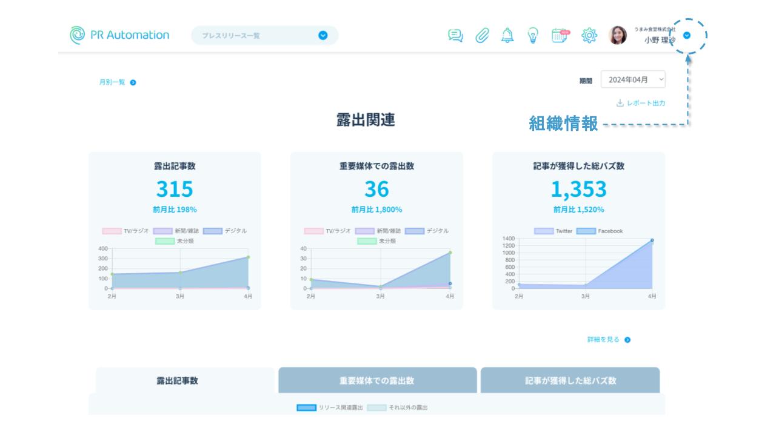
Task: Switch to the 重要媒体での露出数 tab
Action: tap(377, 381)
